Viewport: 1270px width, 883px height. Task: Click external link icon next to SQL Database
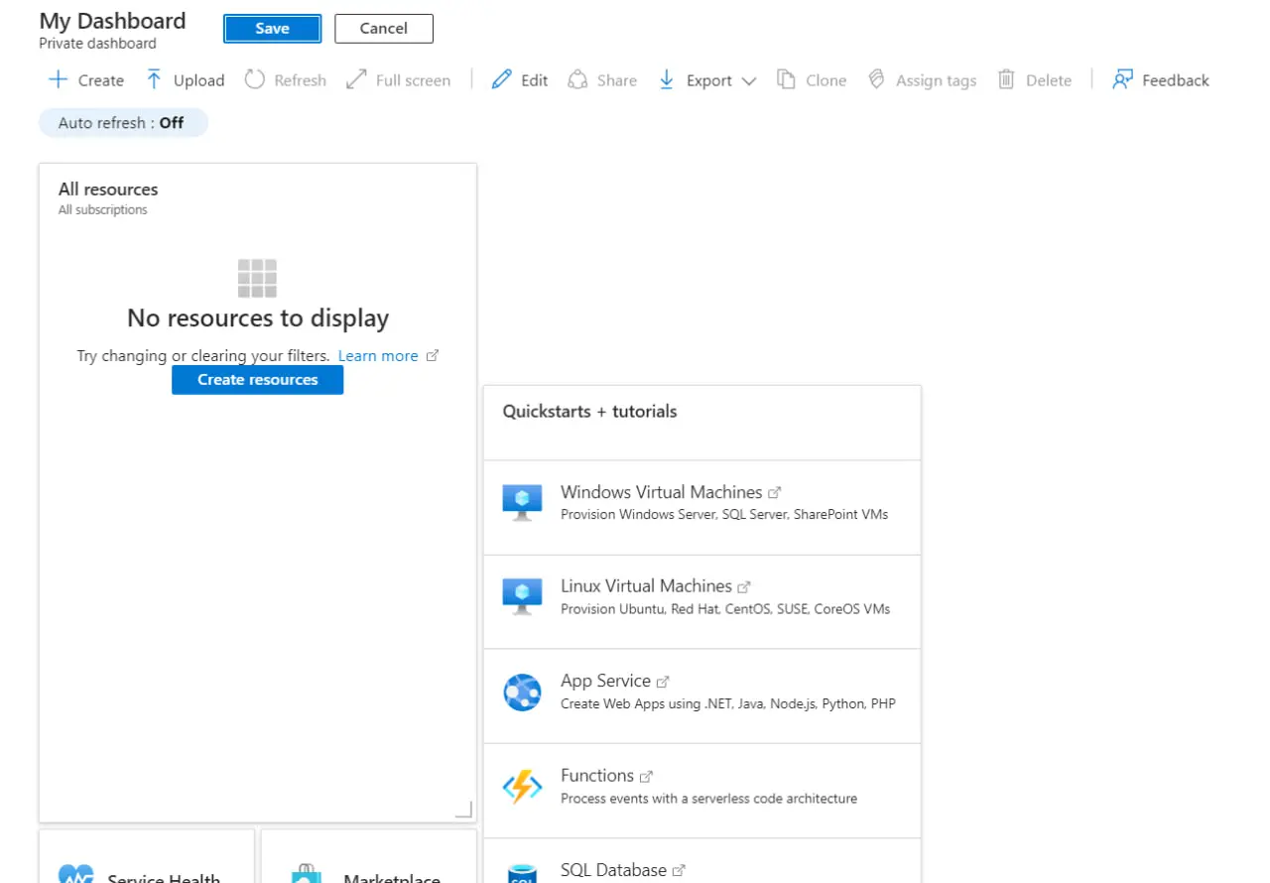tap(679, 870)
